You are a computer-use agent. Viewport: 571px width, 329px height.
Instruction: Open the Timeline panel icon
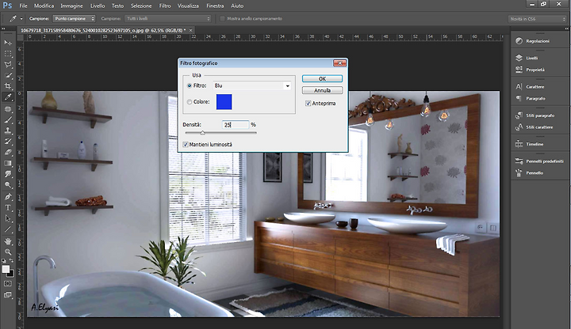(x=519, y=144)
